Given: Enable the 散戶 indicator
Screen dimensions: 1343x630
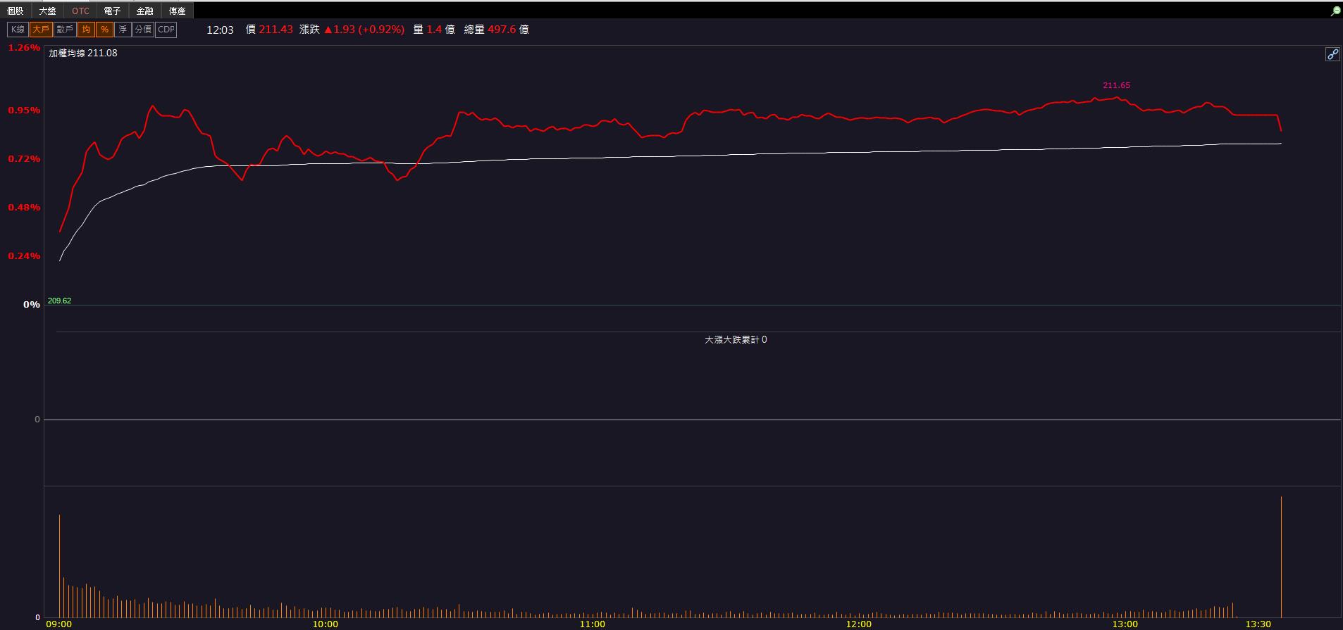Looking at the screenshot, I should (x=65, y=30).
